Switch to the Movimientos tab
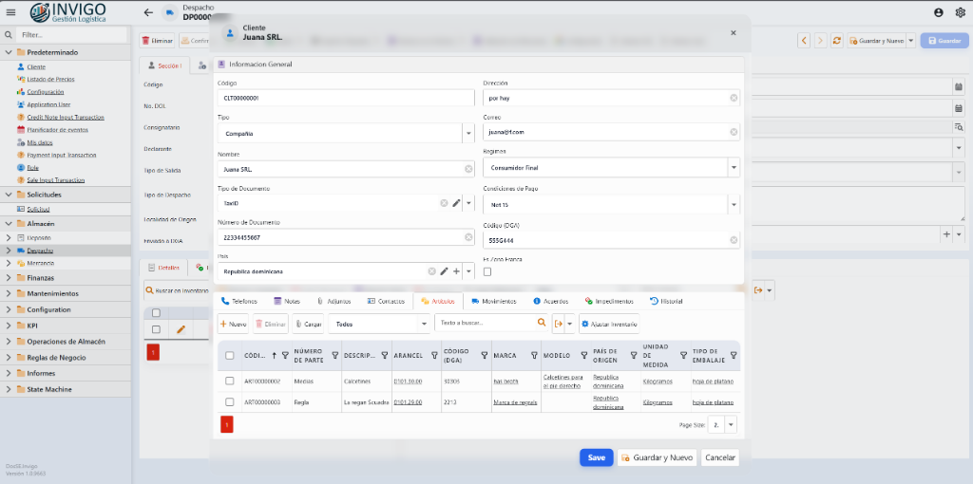 pyautogui.click(x=494, y=301)
